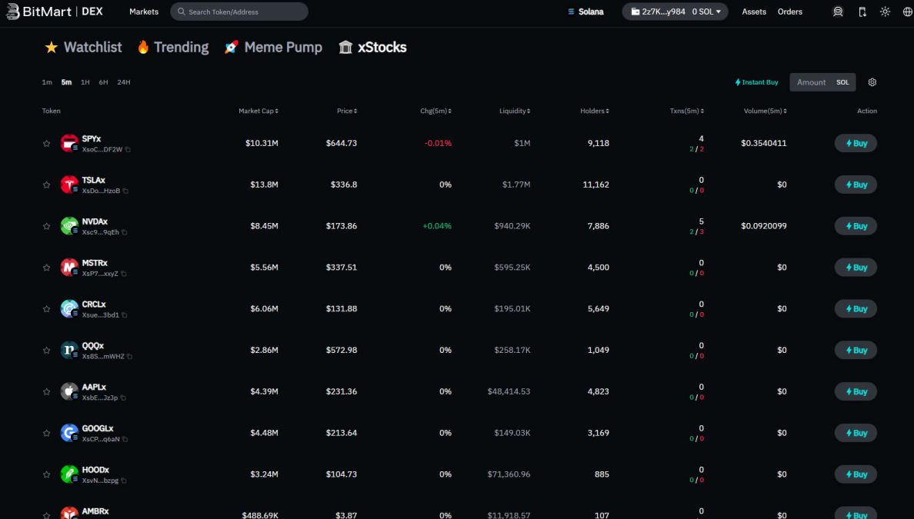Open the language globe icon
Viewport: 914px width, 519px height.
click(x=907, y=12)
